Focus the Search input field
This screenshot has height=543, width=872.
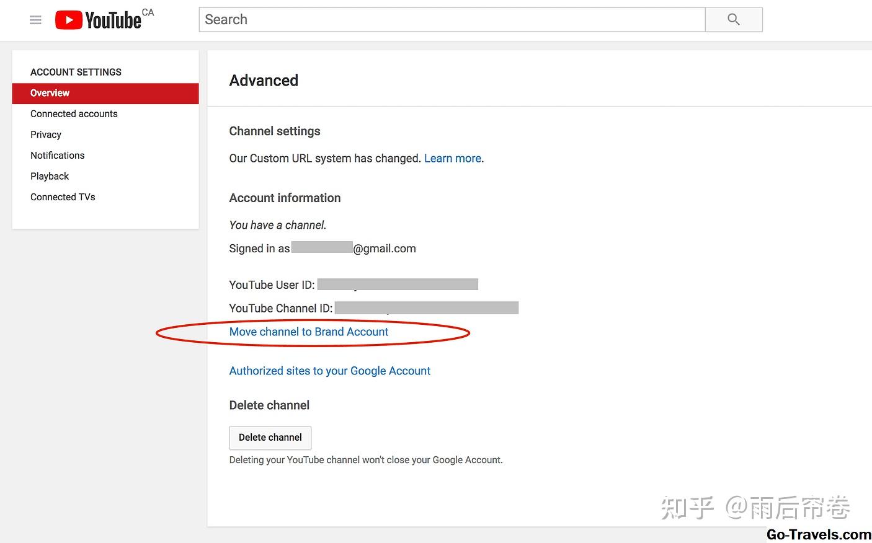(x=452, y=20)
